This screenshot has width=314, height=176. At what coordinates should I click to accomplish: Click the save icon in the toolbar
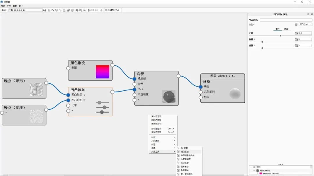click(44, 10)
